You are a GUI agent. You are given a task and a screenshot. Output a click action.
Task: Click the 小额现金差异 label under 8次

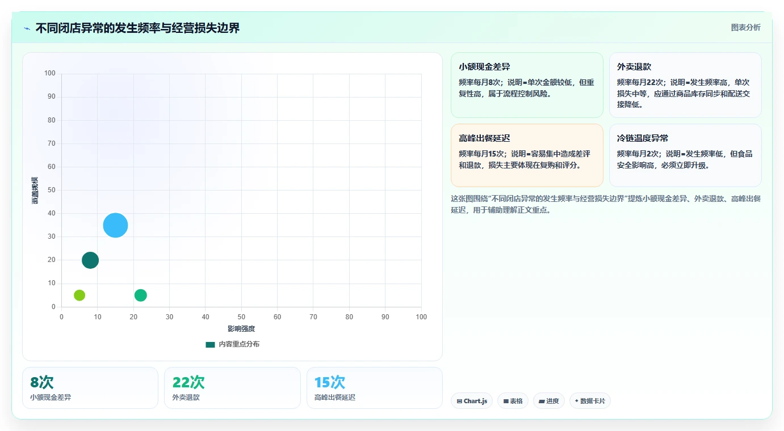(x=51, y=398)
